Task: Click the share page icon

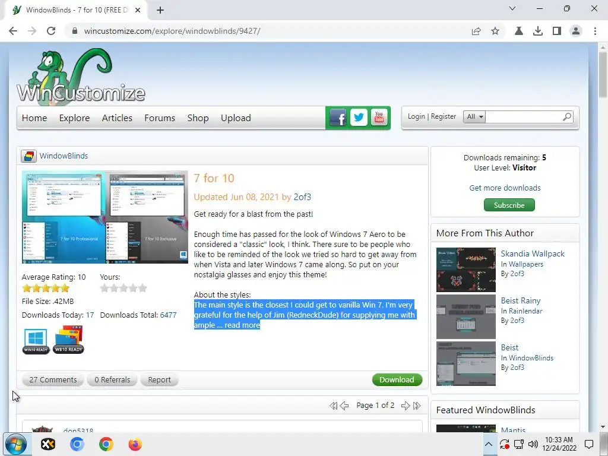Action: (476, 31)
